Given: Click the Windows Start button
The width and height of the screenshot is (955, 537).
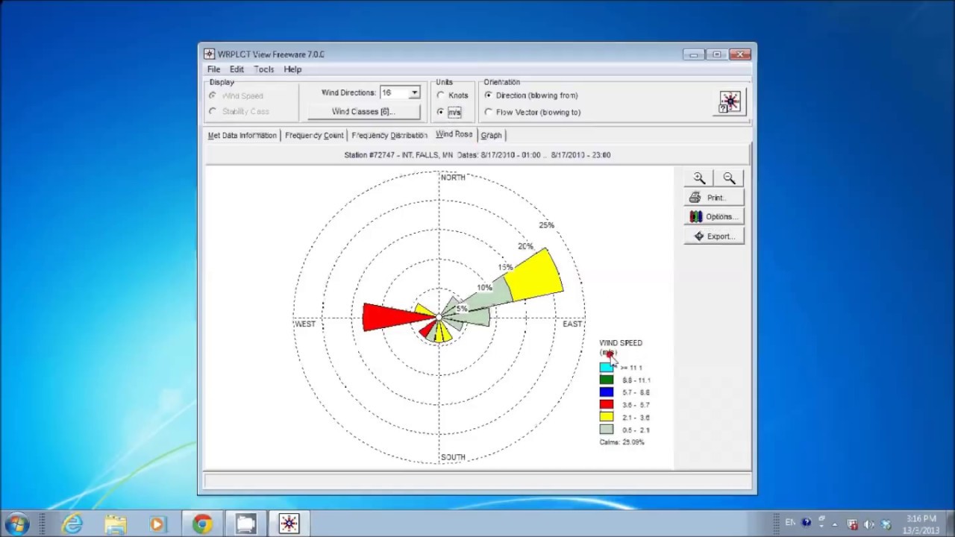Looking at the screenshot, I should tap(16, 524).
